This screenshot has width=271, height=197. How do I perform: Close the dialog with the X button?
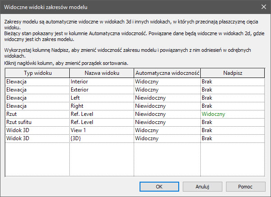[263, 8]
